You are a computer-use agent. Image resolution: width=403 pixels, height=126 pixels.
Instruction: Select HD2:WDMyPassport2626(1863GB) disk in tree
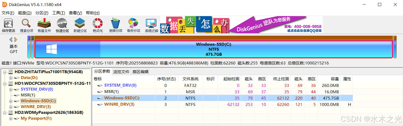click(49, 113)
